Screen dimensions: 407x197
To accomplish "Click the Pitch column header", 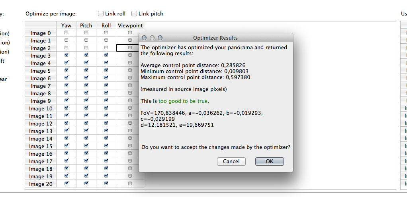I will click(86, 25).
